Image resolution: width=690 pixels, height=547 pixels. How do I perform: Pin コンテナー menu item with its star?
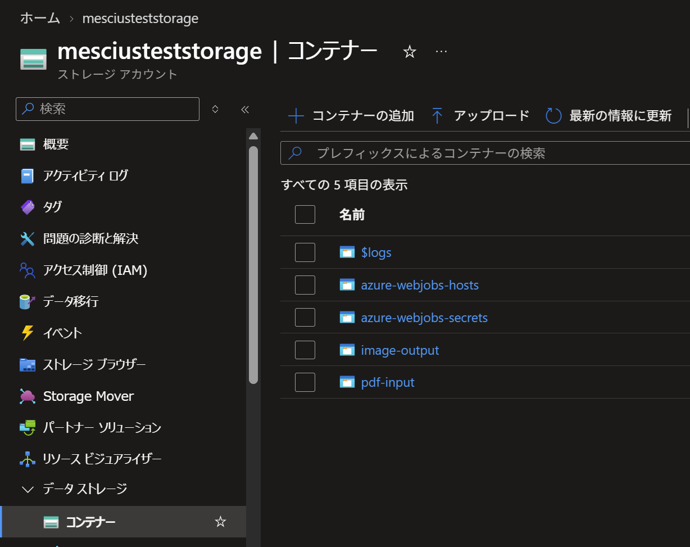[x=220, y=522]
